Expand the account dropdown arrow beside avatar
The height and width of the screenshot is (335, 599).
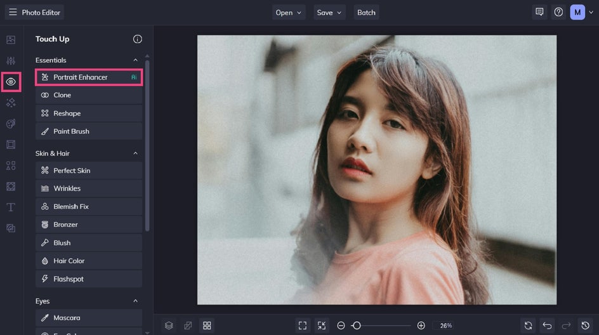[591, 12]
